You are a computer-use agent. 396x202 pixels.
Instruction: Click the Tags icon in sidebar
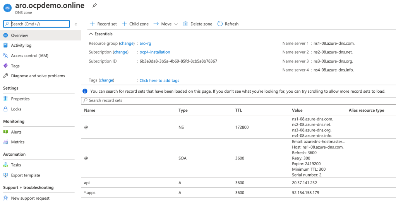(5, 66)
